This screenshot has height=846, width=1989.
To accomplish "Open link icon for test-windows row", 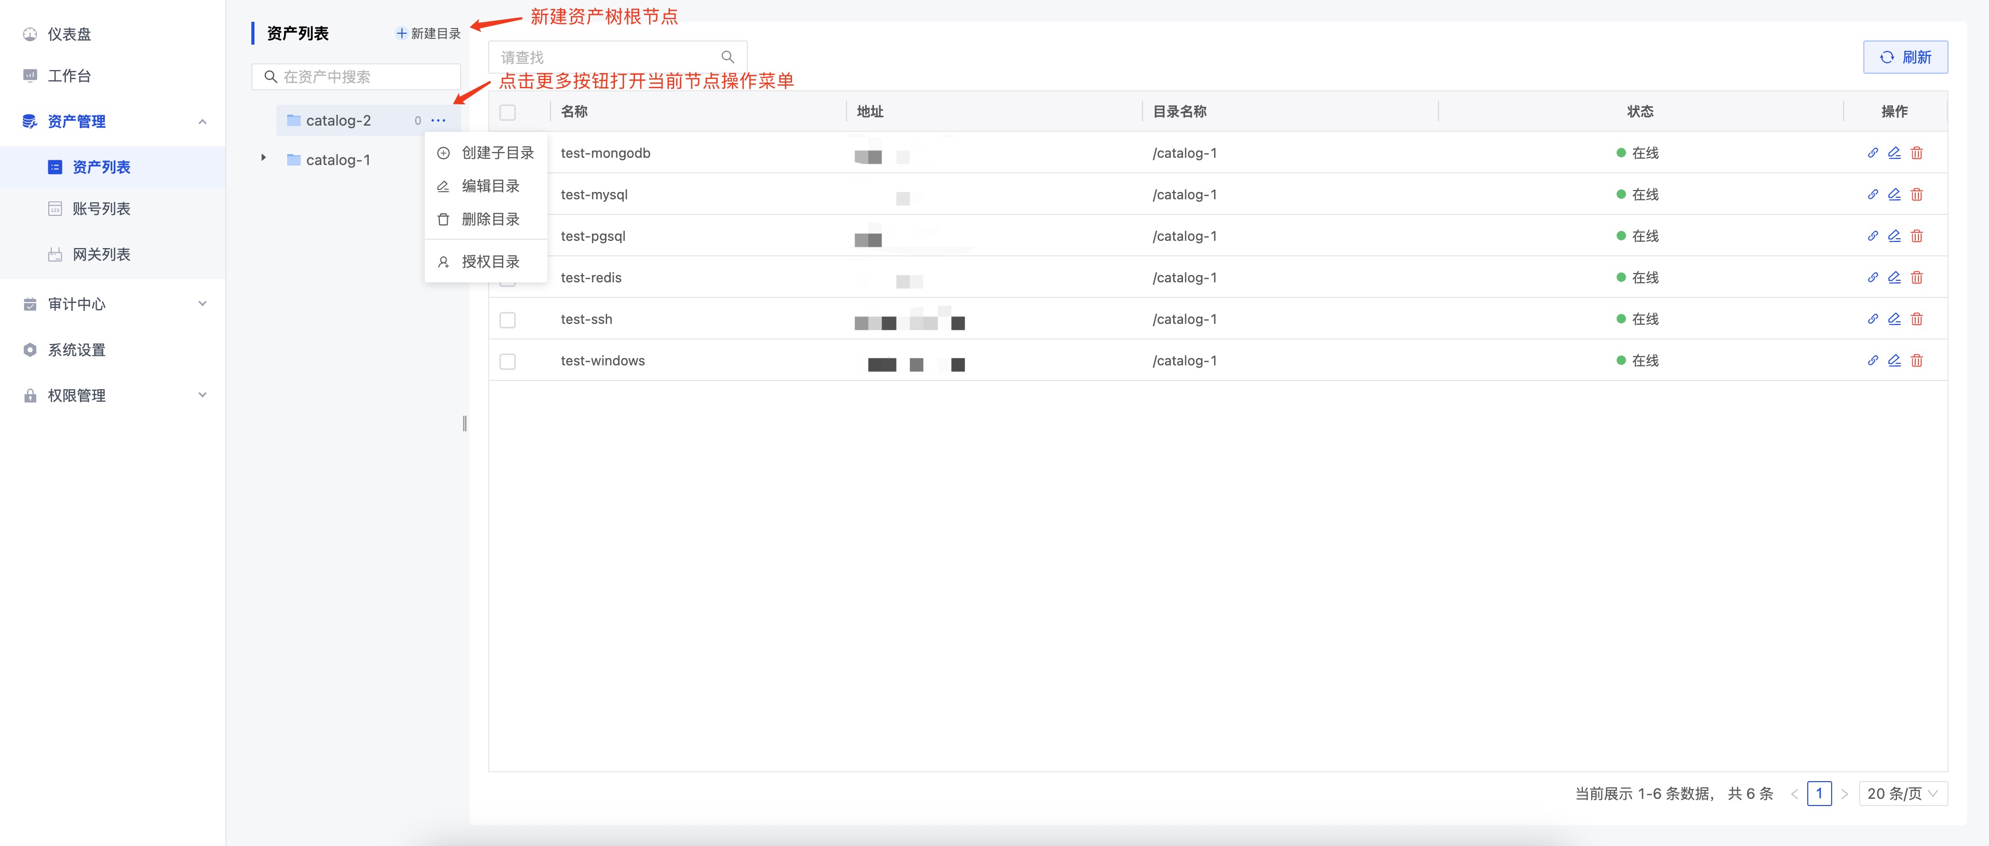I will coord(1872,361).
